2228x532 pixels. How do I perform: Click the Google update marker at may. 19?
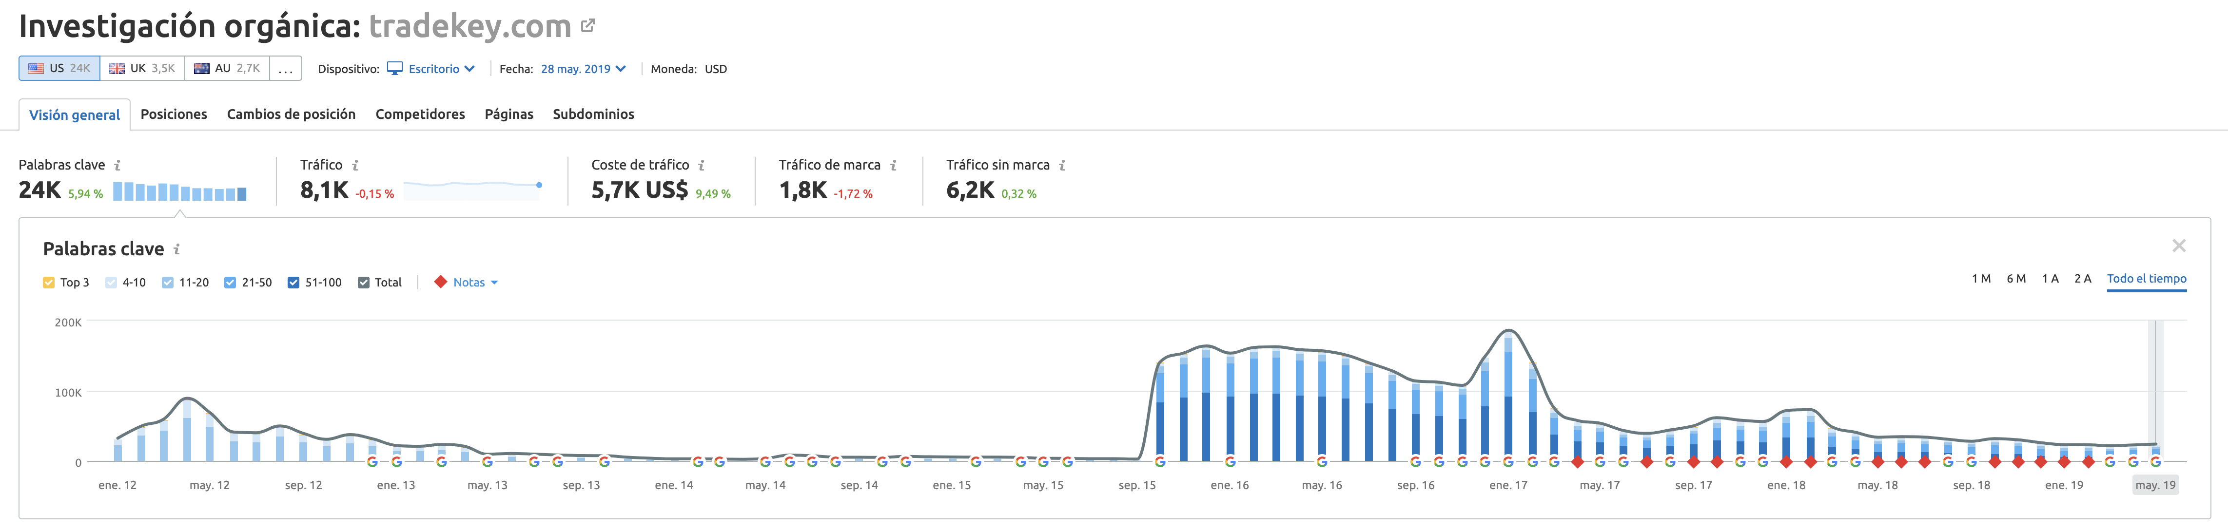(x=2155, y=462)
